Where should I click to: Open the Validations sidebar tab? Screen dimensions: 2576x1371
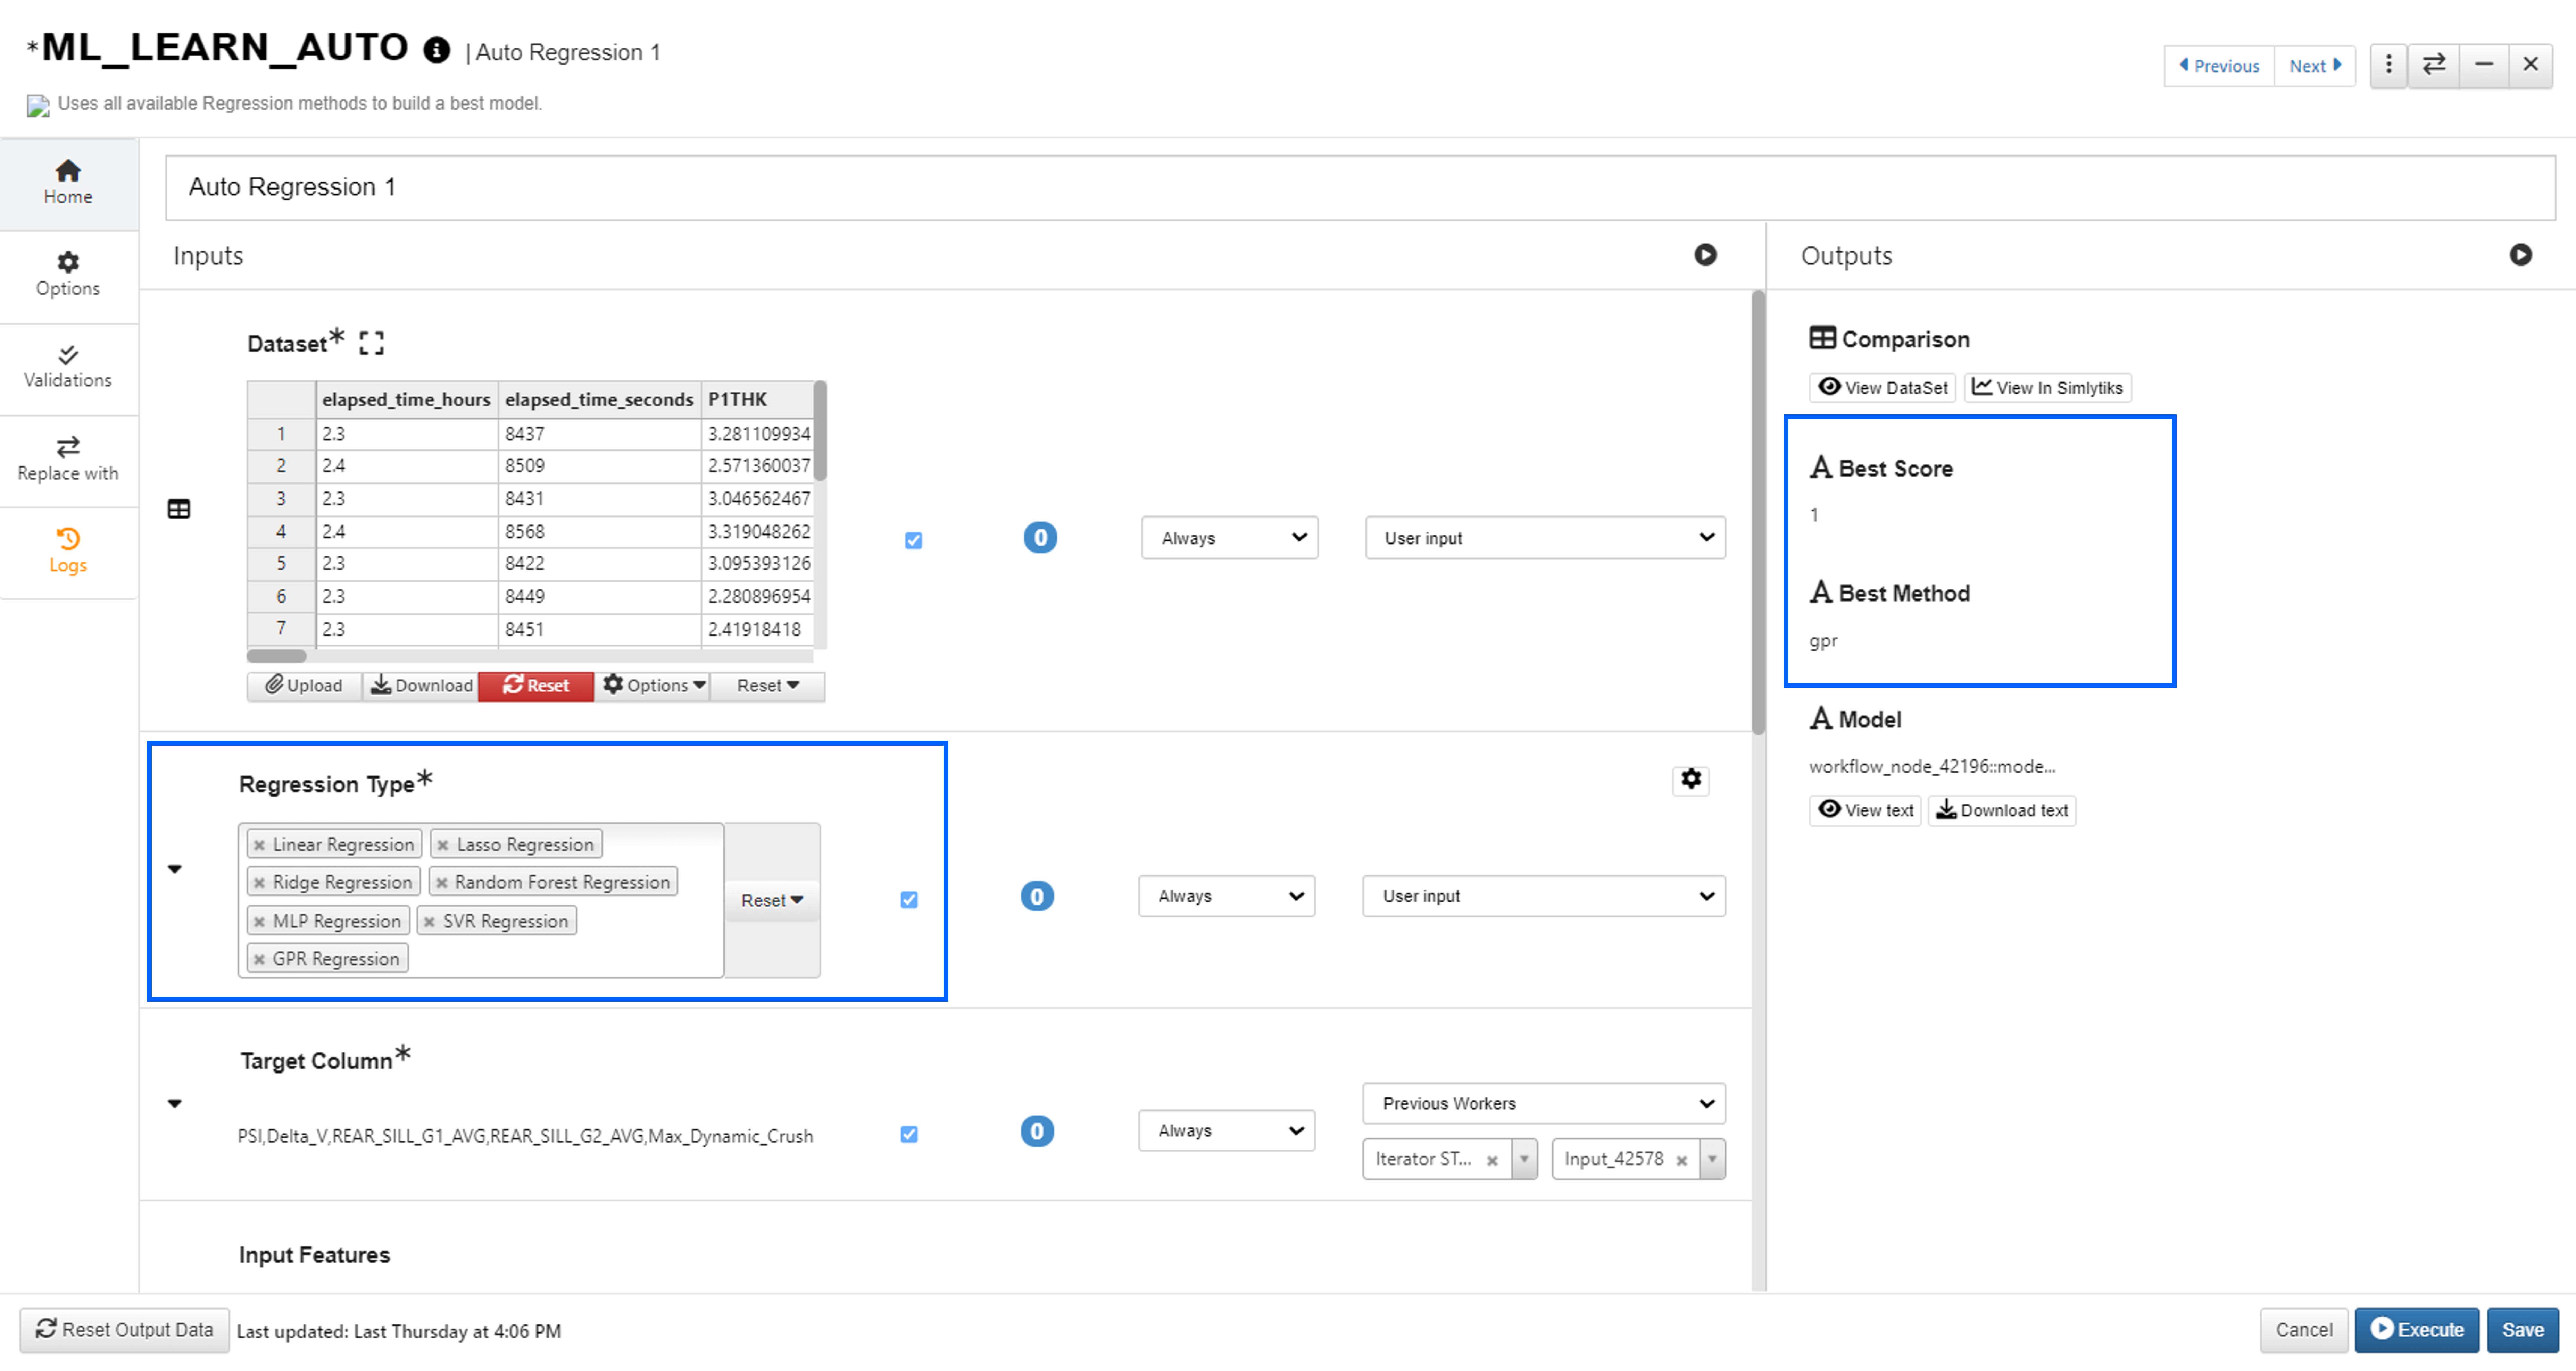[x=68, y=367]
